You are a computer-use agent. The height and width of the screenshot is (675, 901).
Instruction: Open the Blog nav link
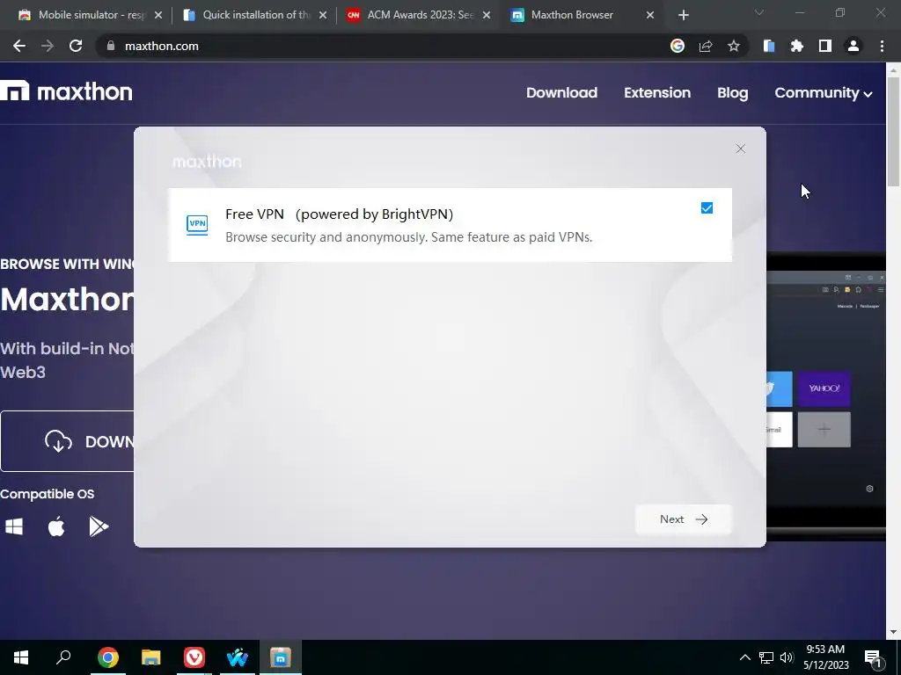click(x=733, y=92)
